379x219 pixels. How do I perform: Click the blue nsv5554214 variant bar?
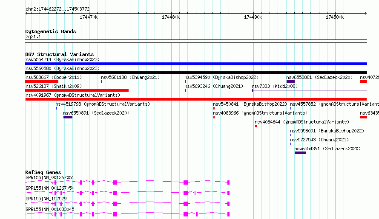pos(196,64)
